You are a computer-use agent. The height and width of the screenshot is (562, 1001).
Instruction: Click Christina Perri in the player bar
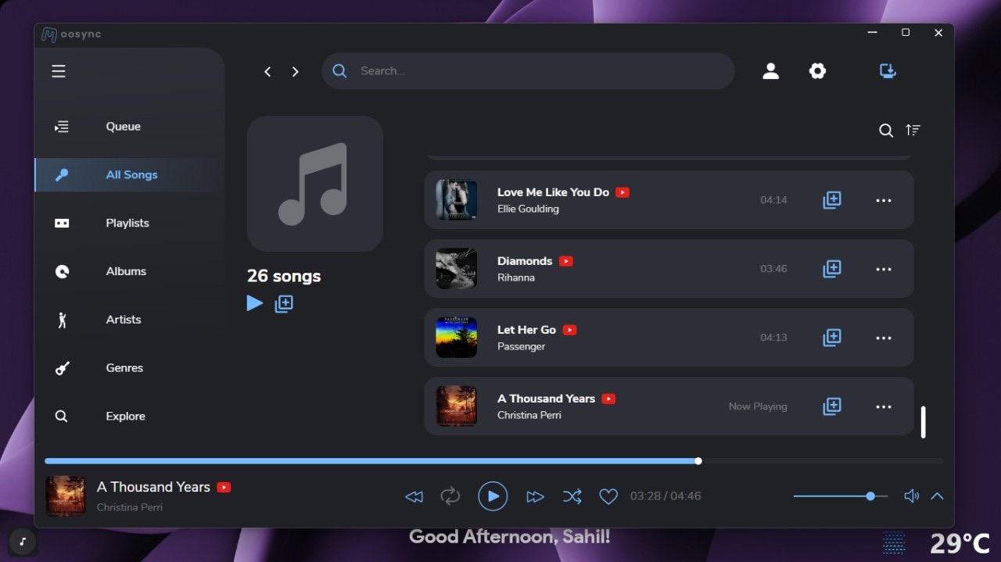coord(130,507)
